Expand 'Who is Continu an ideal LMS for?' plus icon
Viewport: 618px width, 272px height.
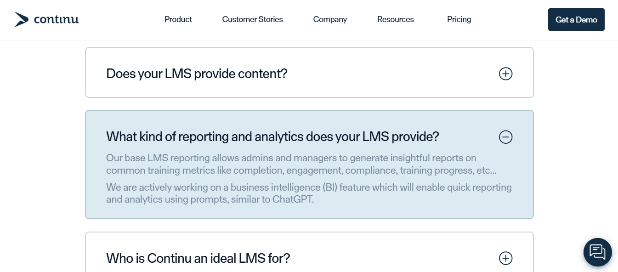505,258
